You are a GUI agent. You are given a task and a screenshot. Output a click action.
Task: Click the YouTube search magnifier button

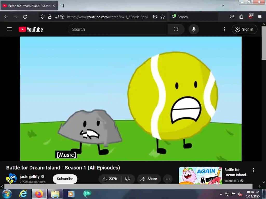(176, 29)
